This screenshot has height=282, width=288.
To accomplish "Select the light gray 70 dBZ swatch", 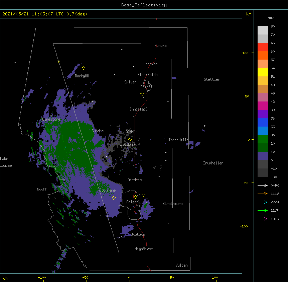I will coord(263,30).
